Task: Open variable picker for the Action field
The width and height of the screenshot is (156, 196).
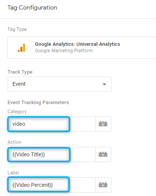Action: pyautogui.click(x=103, y=154)
